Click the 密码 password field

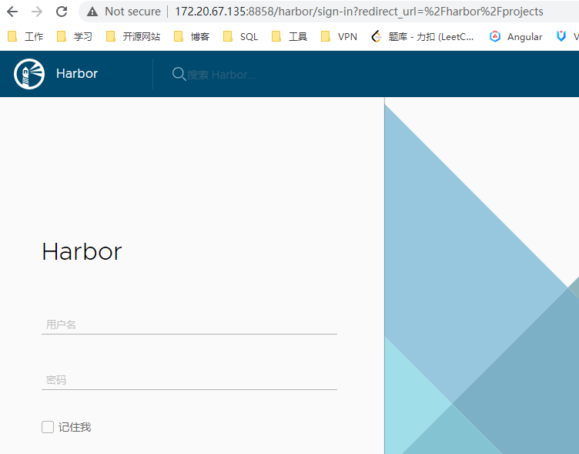coord(189,380)
